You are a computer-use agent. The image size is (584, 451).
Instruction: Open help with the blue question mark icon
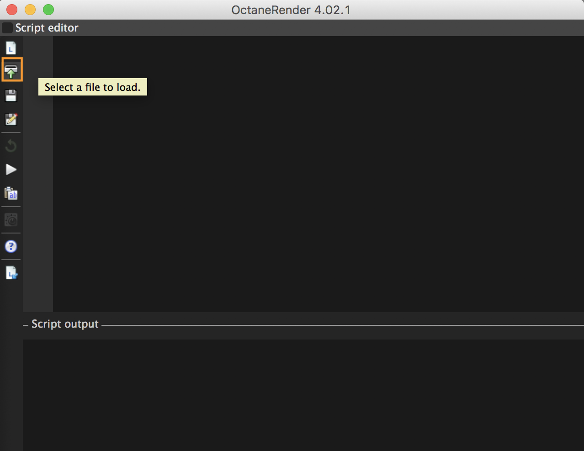coord(11,247)
